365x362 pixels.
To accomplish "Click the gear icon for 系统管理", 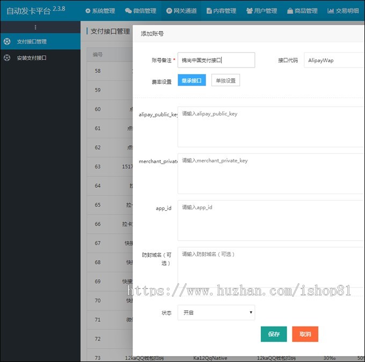I will coord(87,11).
